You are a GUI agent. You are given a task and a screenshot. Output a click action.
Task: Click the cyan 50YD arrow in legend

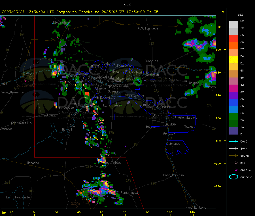click(x=233, y=141)
